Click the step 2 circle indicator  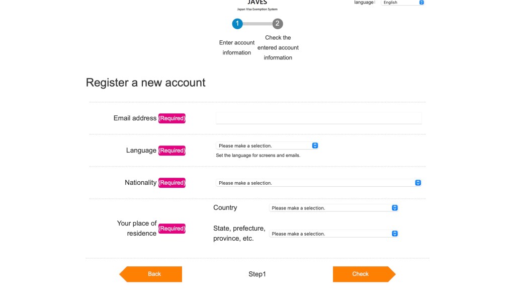(x=278, y=24)
